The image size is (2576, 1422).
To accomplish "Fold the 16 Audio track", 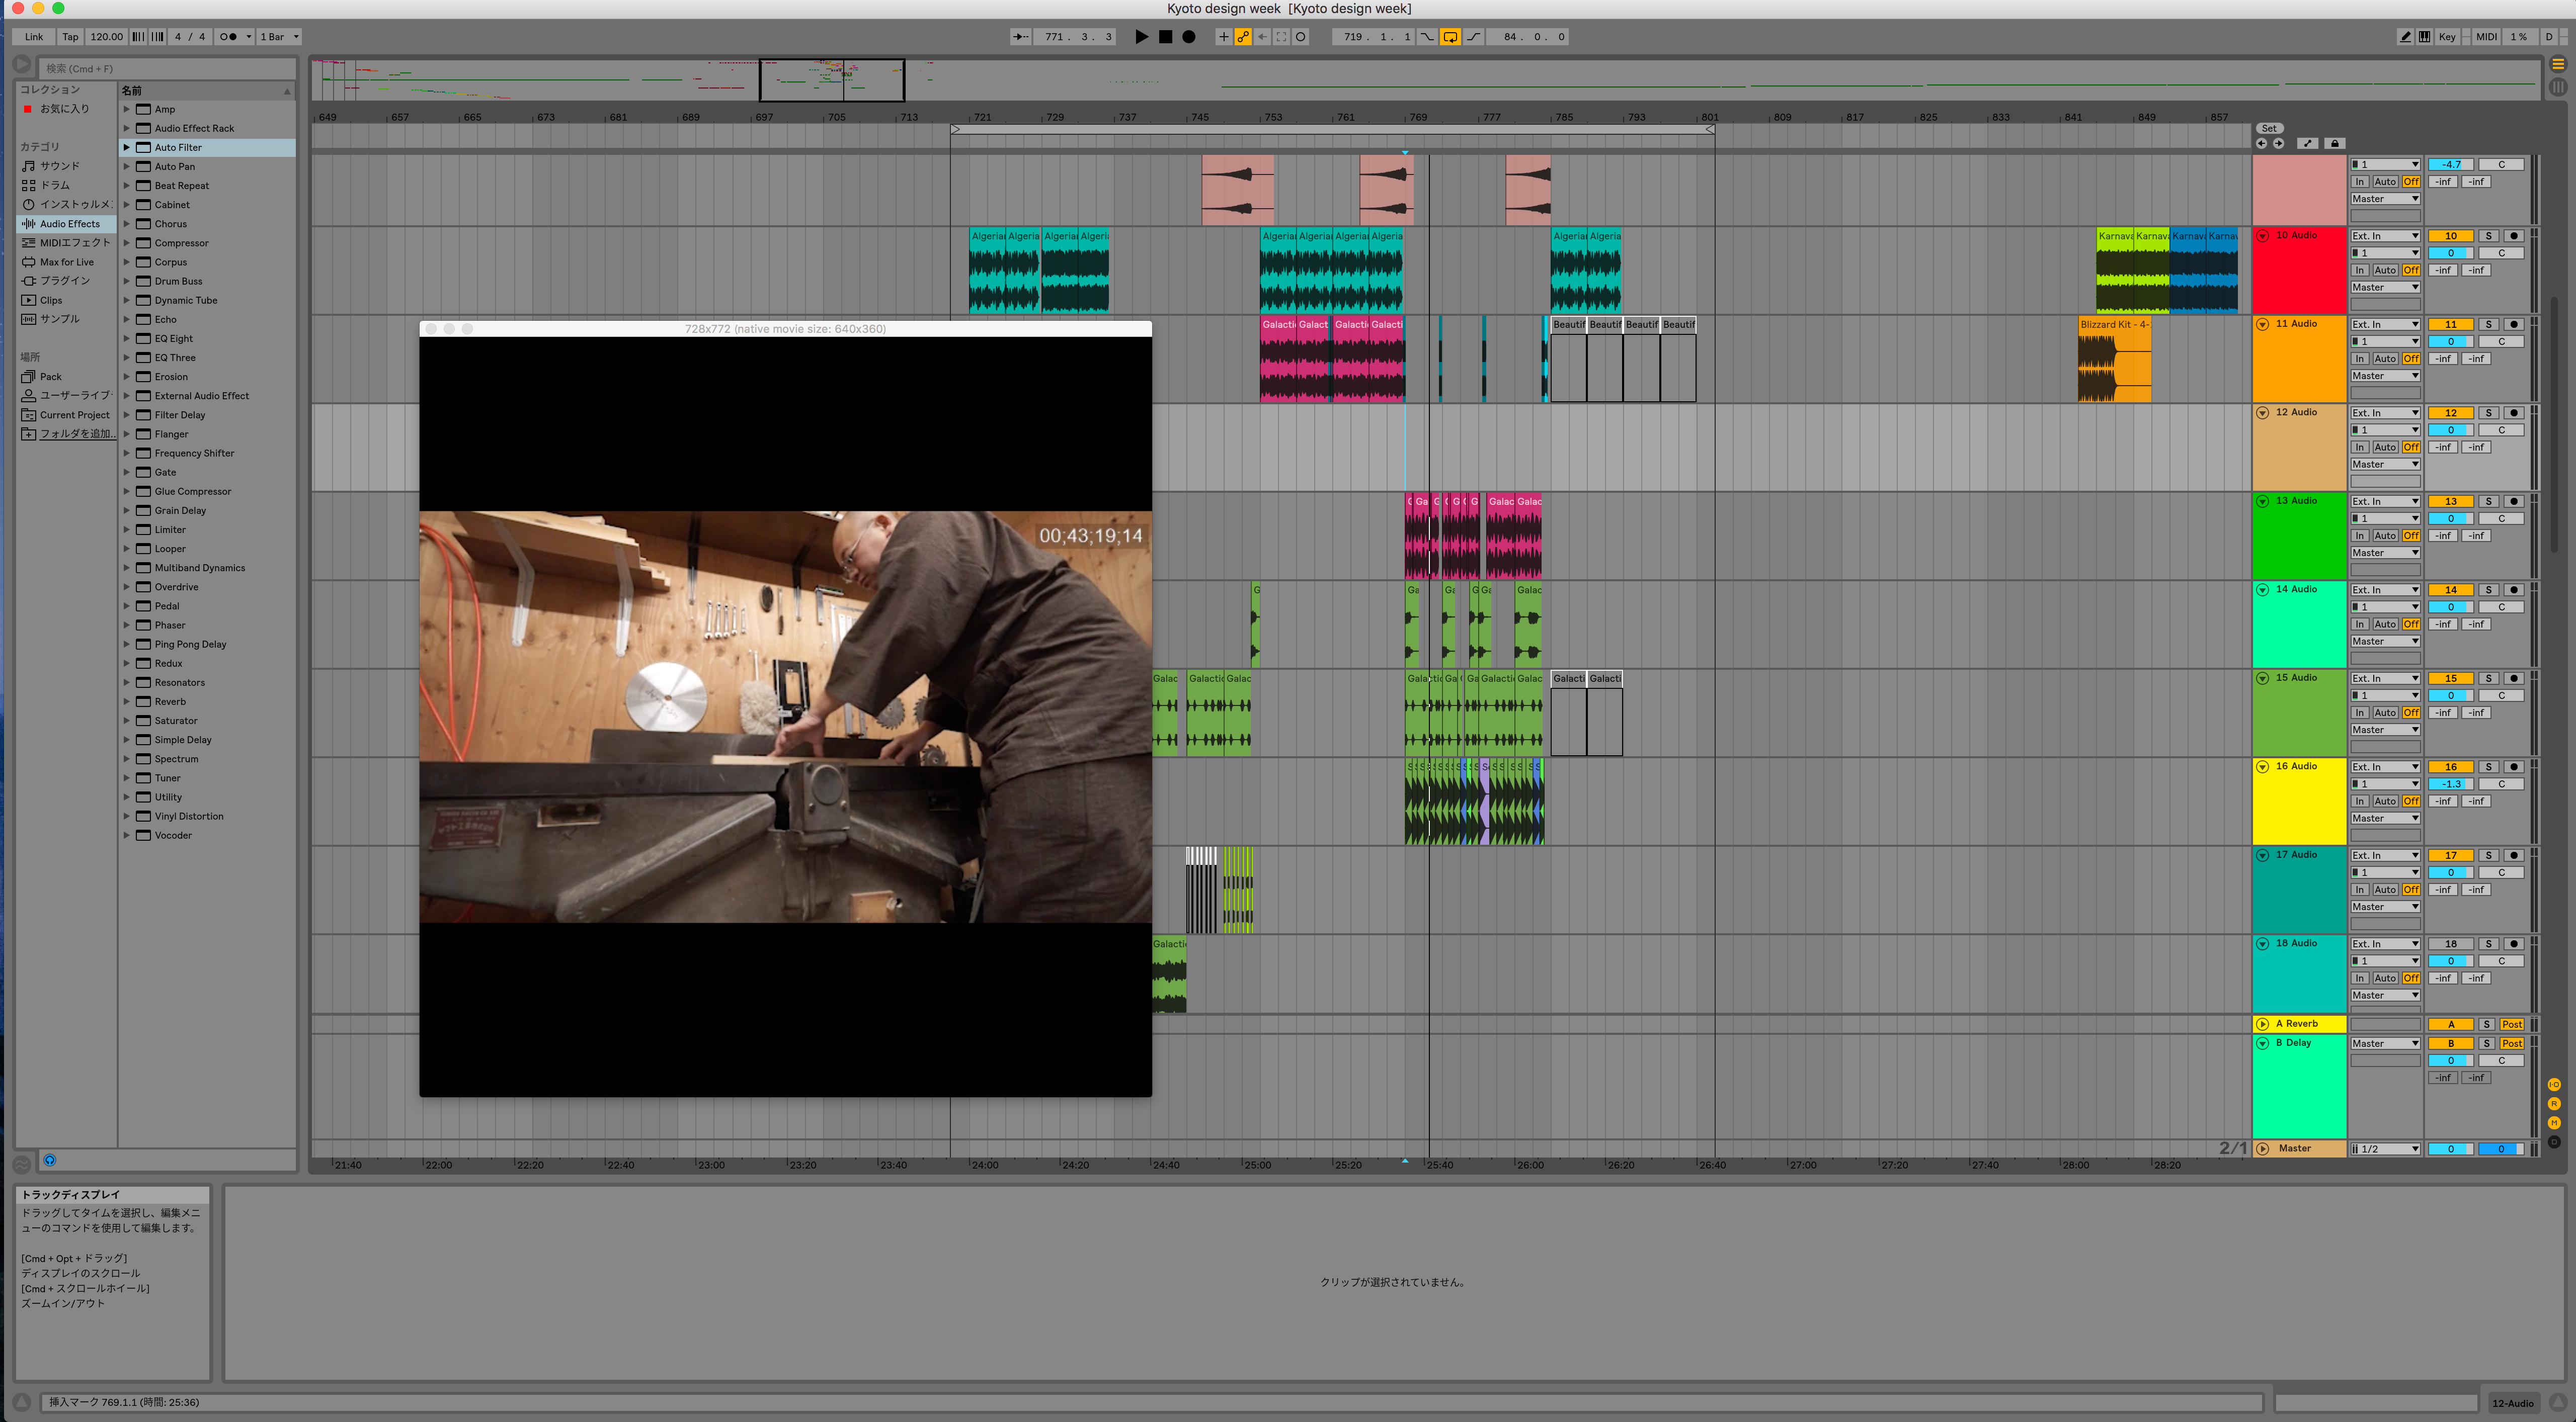I will point(2263,766).
